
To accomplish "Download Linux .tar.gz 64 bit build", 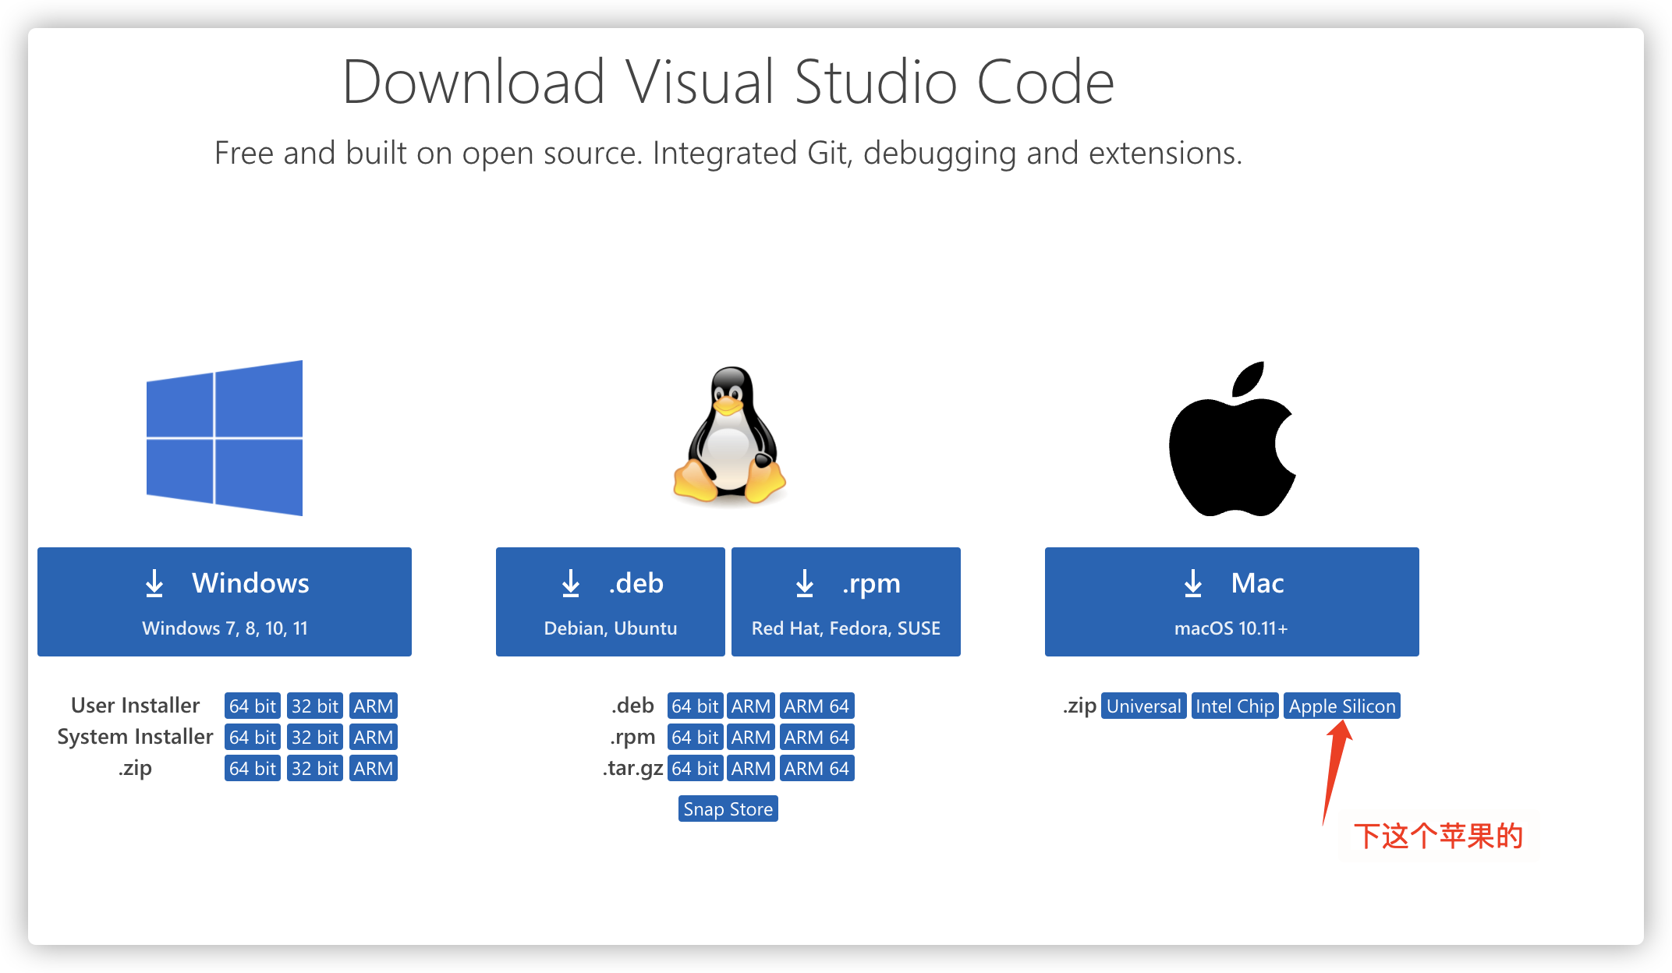I will coord(694,769).
